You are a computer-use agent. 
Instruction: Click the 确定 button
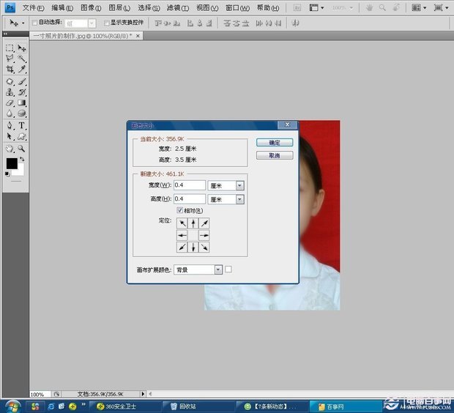tap(275, 143)
